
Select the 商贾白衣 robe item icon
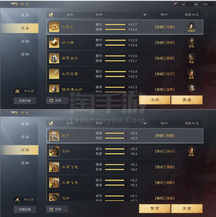[54, 58]
